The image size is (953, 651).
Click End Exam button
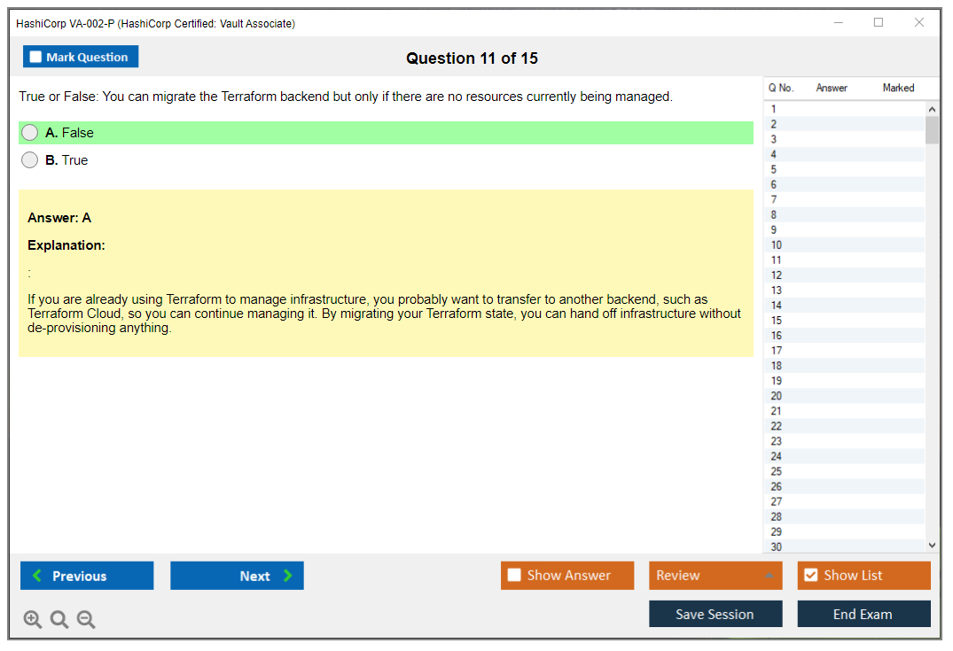click(x=863, y=615)
